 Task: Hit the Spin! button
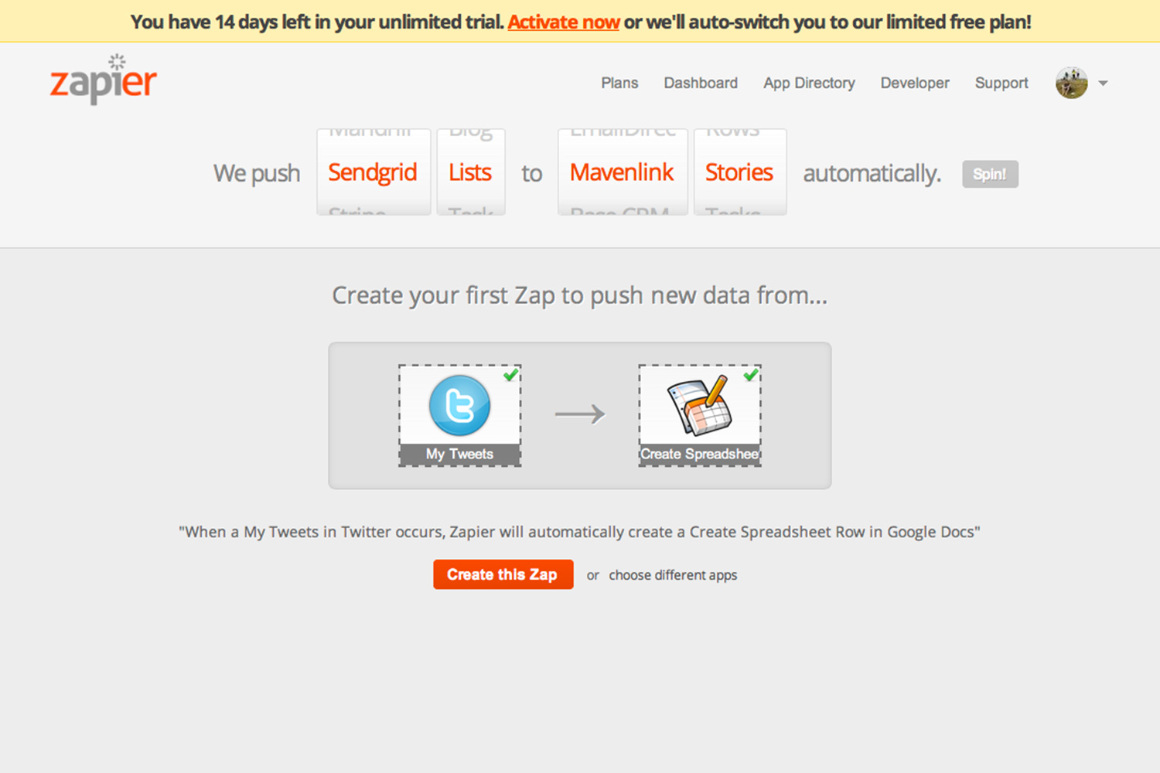coord(990,174)
